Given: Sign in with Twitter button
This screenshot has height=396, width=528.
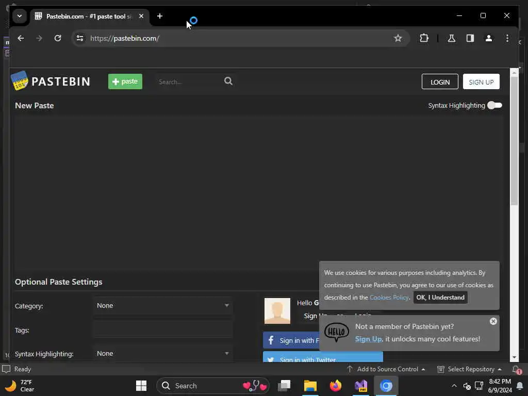Looking at the screenshot, I should (323, 357).
